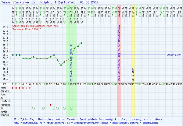The width and height of the screenshot is (183, 126).
Task: Select the LH-Test row label
Action: [x=6, y=101]
